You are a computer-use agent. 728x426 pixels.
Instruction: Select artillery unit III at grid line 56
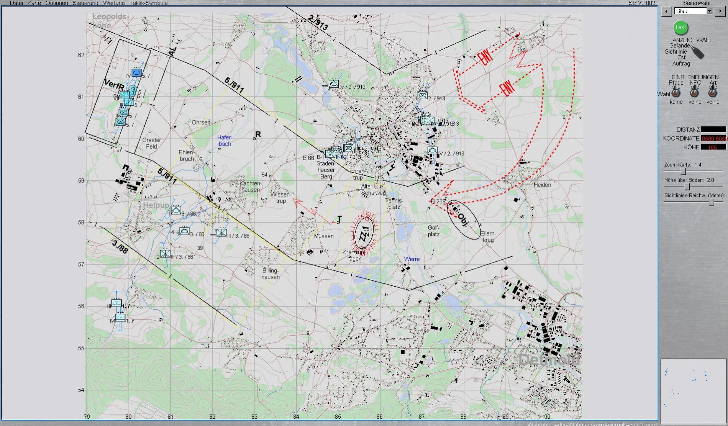pyautogui.click(x=116, y=303)
